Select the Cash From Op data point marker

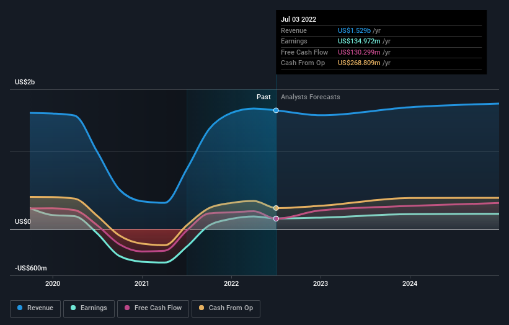pyautogui.click(x=276, y=208)
